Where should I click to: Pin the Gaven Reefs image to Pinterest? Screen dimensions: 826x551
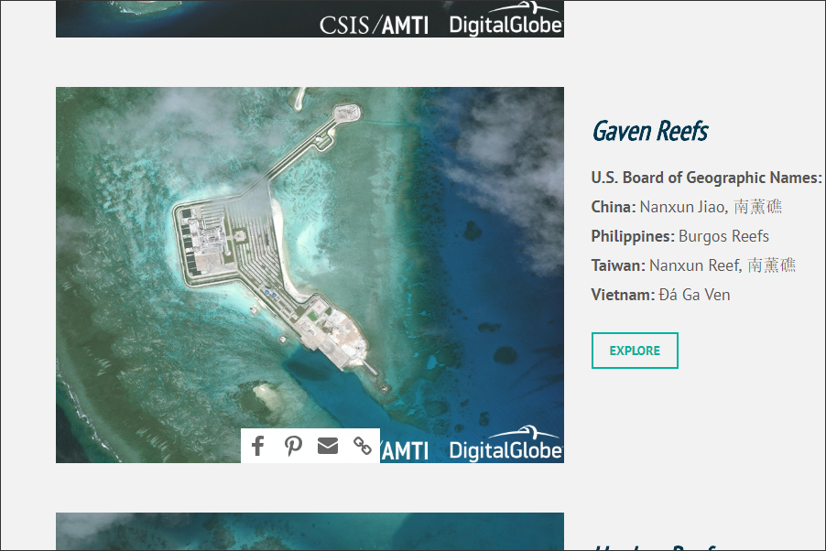coord(293,446)
